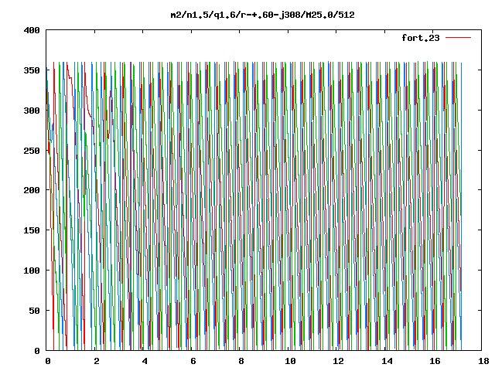Click the y-axis label 50
Image resolution: width=495 pixels, height=371 pixels.
pyautogui.click(x=34, y=311)
